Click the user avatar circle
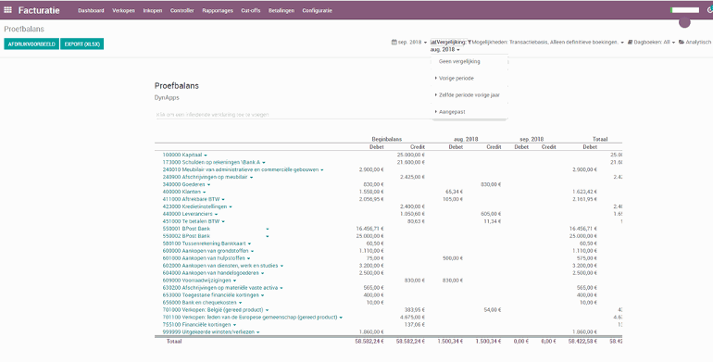This screenshot has width=713, height=362. pyautogui.click(x=684, y=22)
